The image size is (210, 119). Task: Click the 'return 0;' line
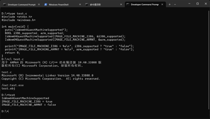[12, 52]
